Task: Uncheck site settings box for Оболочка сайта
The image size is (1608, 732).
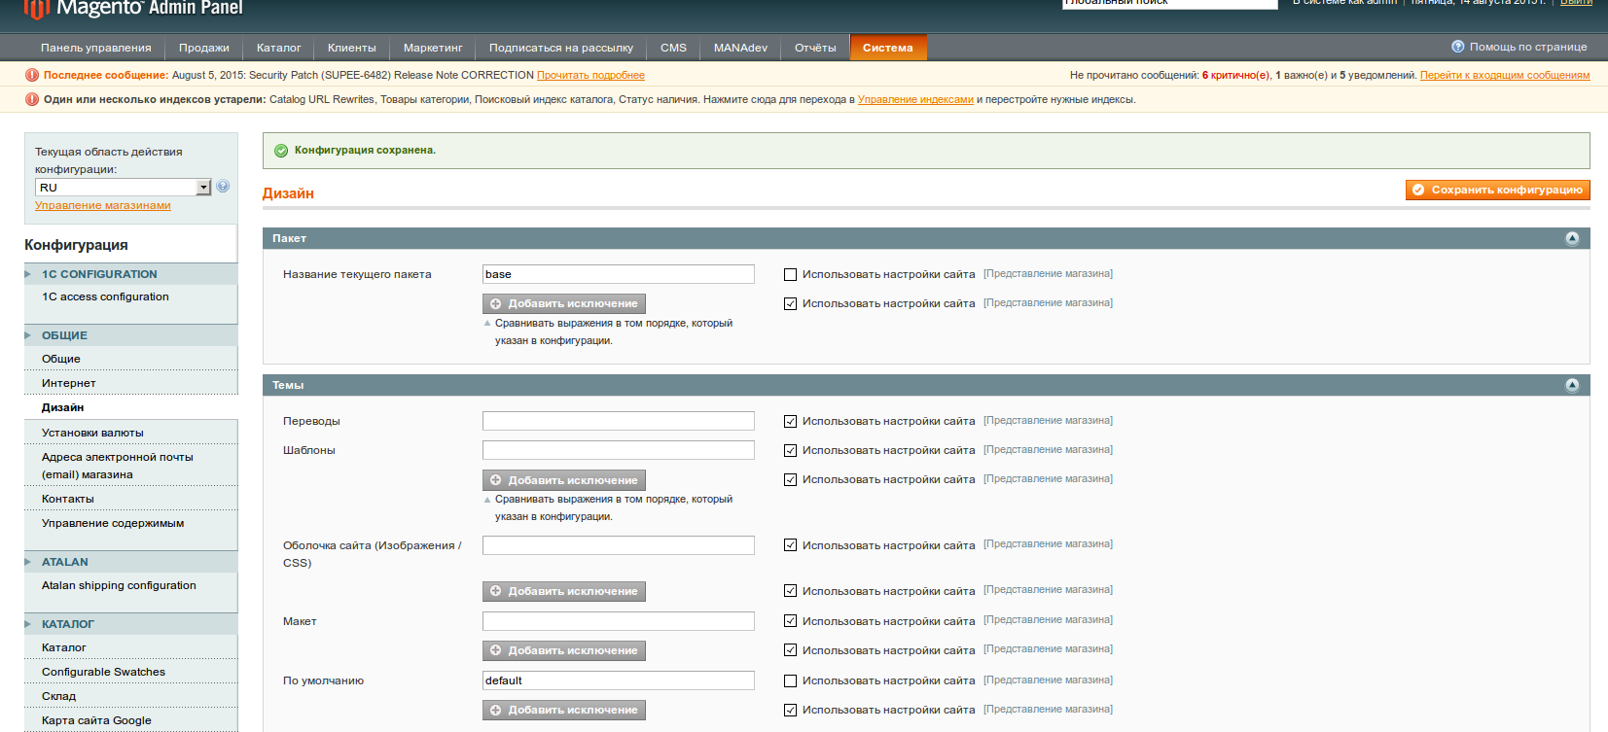Action: point(791,545)
